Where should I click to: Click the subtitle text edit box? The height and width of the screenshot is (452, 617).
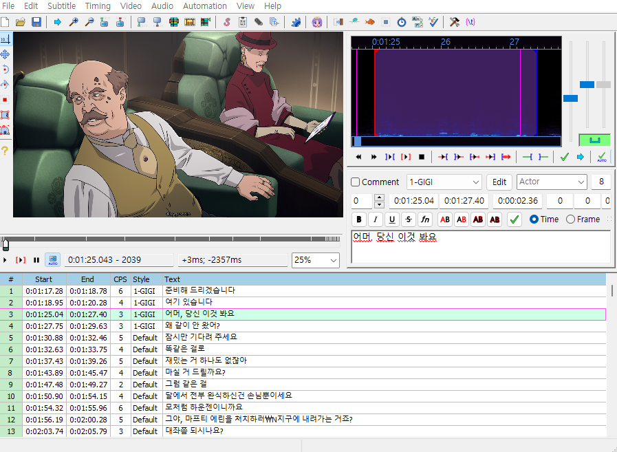point(480,247)
